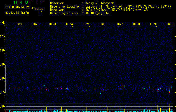Click the meteor count 18
This screenshot has width=176, height=112.
click(41, 13)
